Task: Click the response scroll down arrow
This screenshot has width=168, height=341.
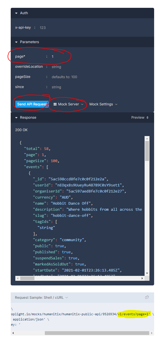Action: click(147, 273)
